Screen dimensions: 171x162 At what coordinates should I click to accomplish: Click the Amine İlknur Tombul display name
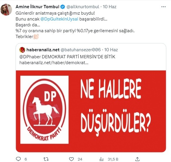pyautogui.click(x=38, y=7)
